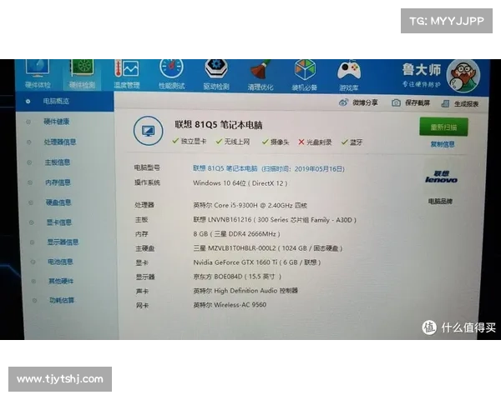Click the Wireless-AC 9560 network card value
Screen dimensions: 501x400
click(x=230, y=305)
